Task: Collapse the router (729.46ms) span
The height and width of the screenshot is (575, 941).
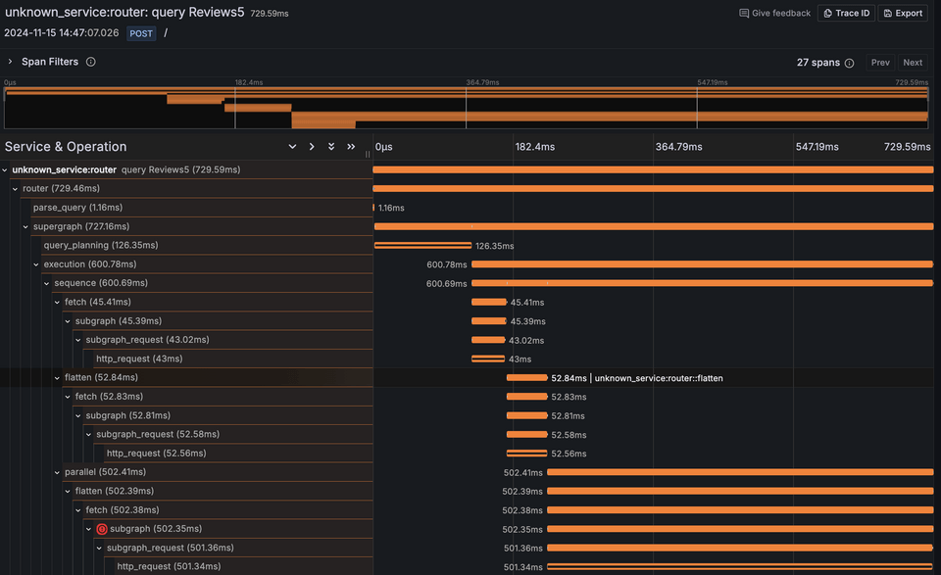Action: click(15, 189)
